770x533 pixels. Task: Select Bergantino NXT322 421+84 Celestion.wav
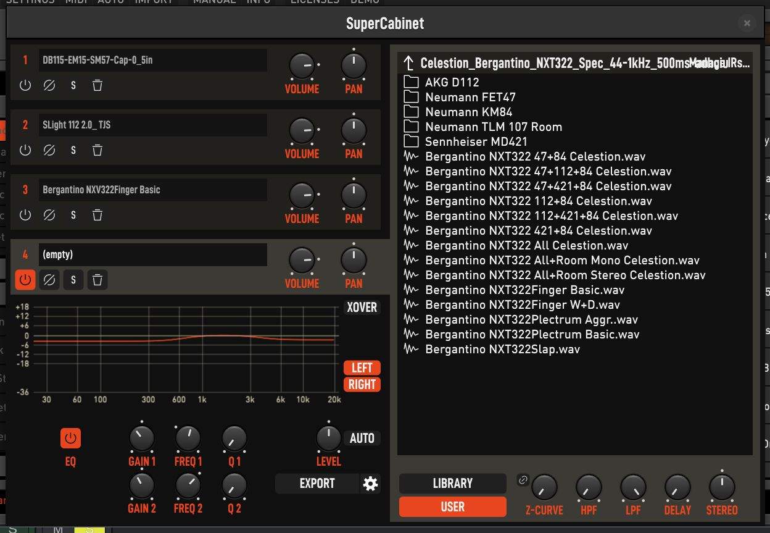pyautogui.click(x=574, y=230)
